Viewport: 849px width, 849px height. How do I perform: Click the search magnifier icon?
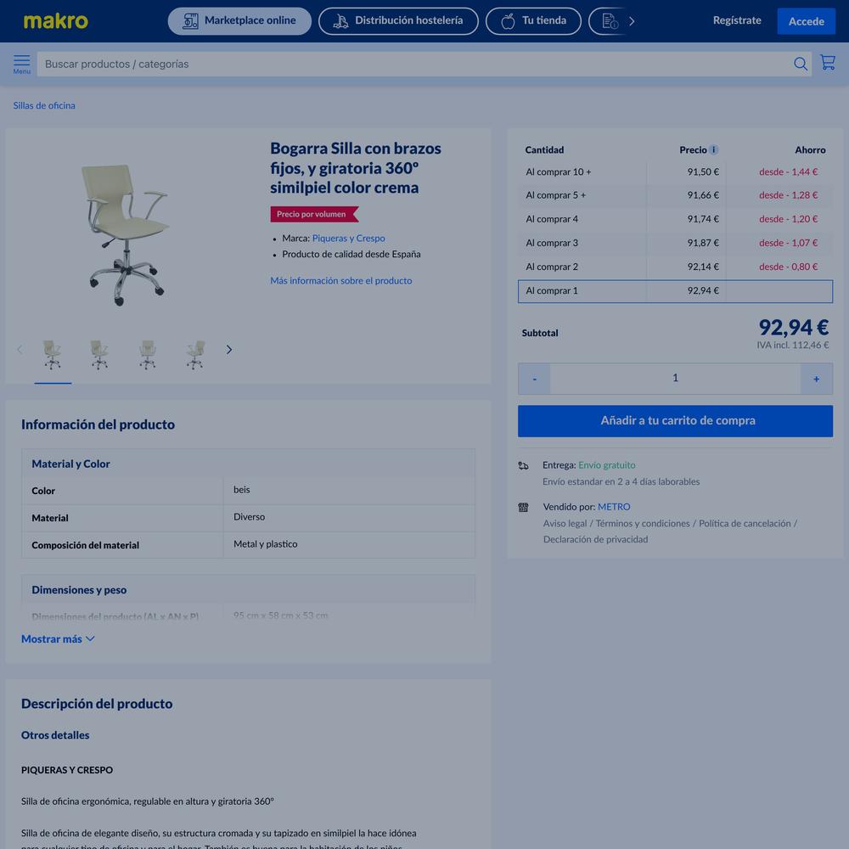(x=801, y=64)
